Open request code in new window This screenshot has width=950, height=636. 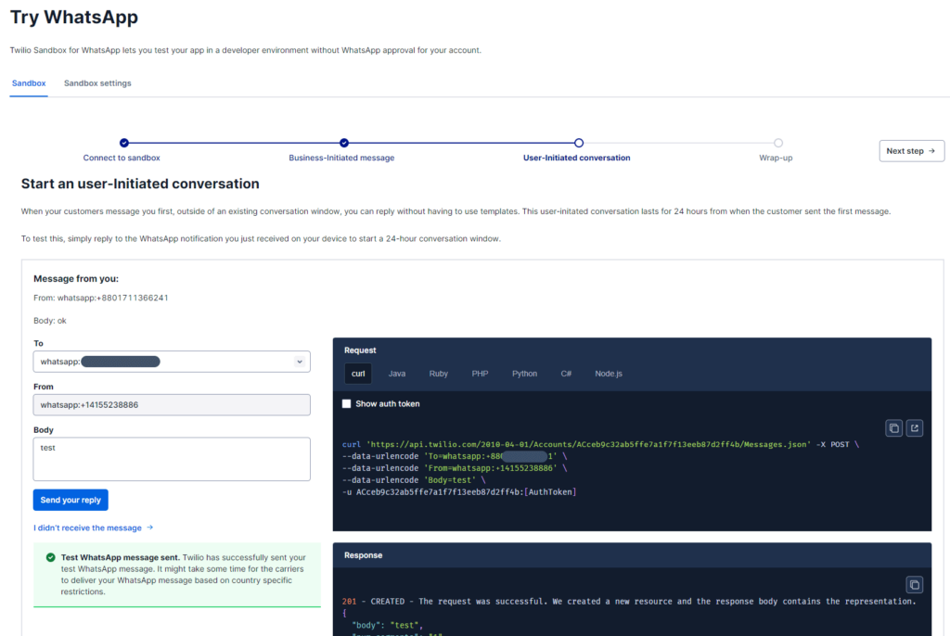pos(915,427)
